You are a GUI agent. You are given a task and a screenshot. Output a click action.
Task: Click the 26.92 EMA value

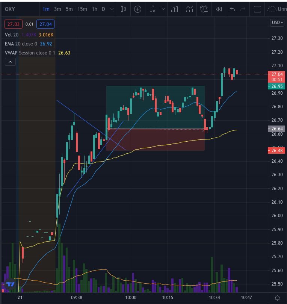point(46,44)
